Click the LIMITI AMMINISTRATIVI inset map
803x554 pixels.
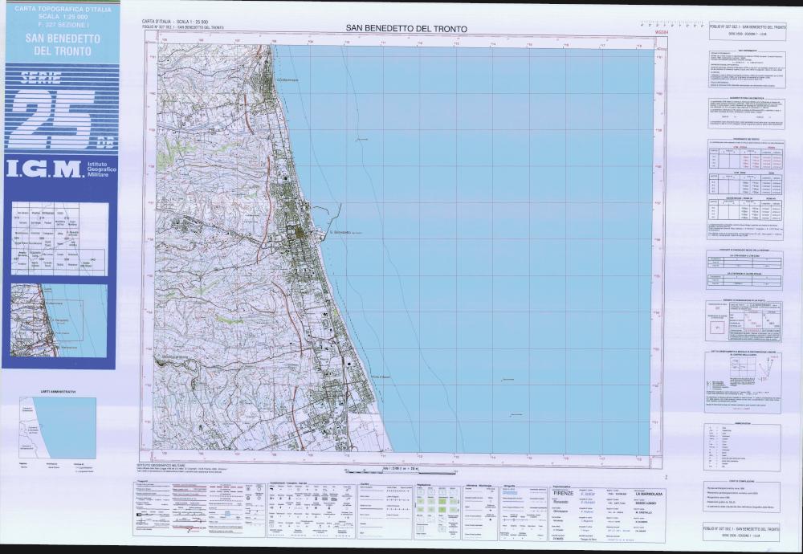[x=58, y=428]
